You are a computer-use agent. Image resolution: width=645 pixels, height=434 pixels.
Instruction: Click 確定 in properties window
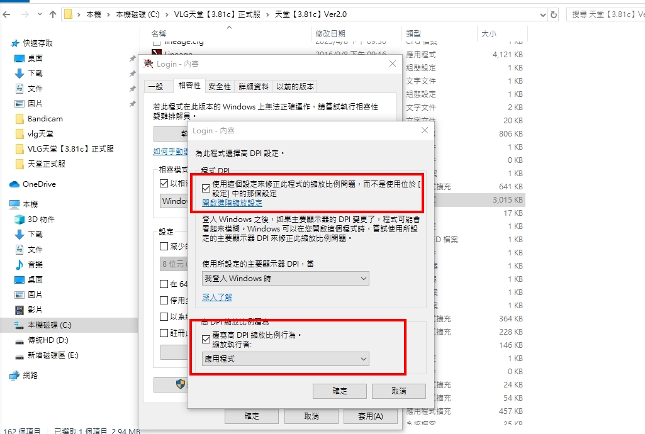pyautogui.click(x=252, y=416)
